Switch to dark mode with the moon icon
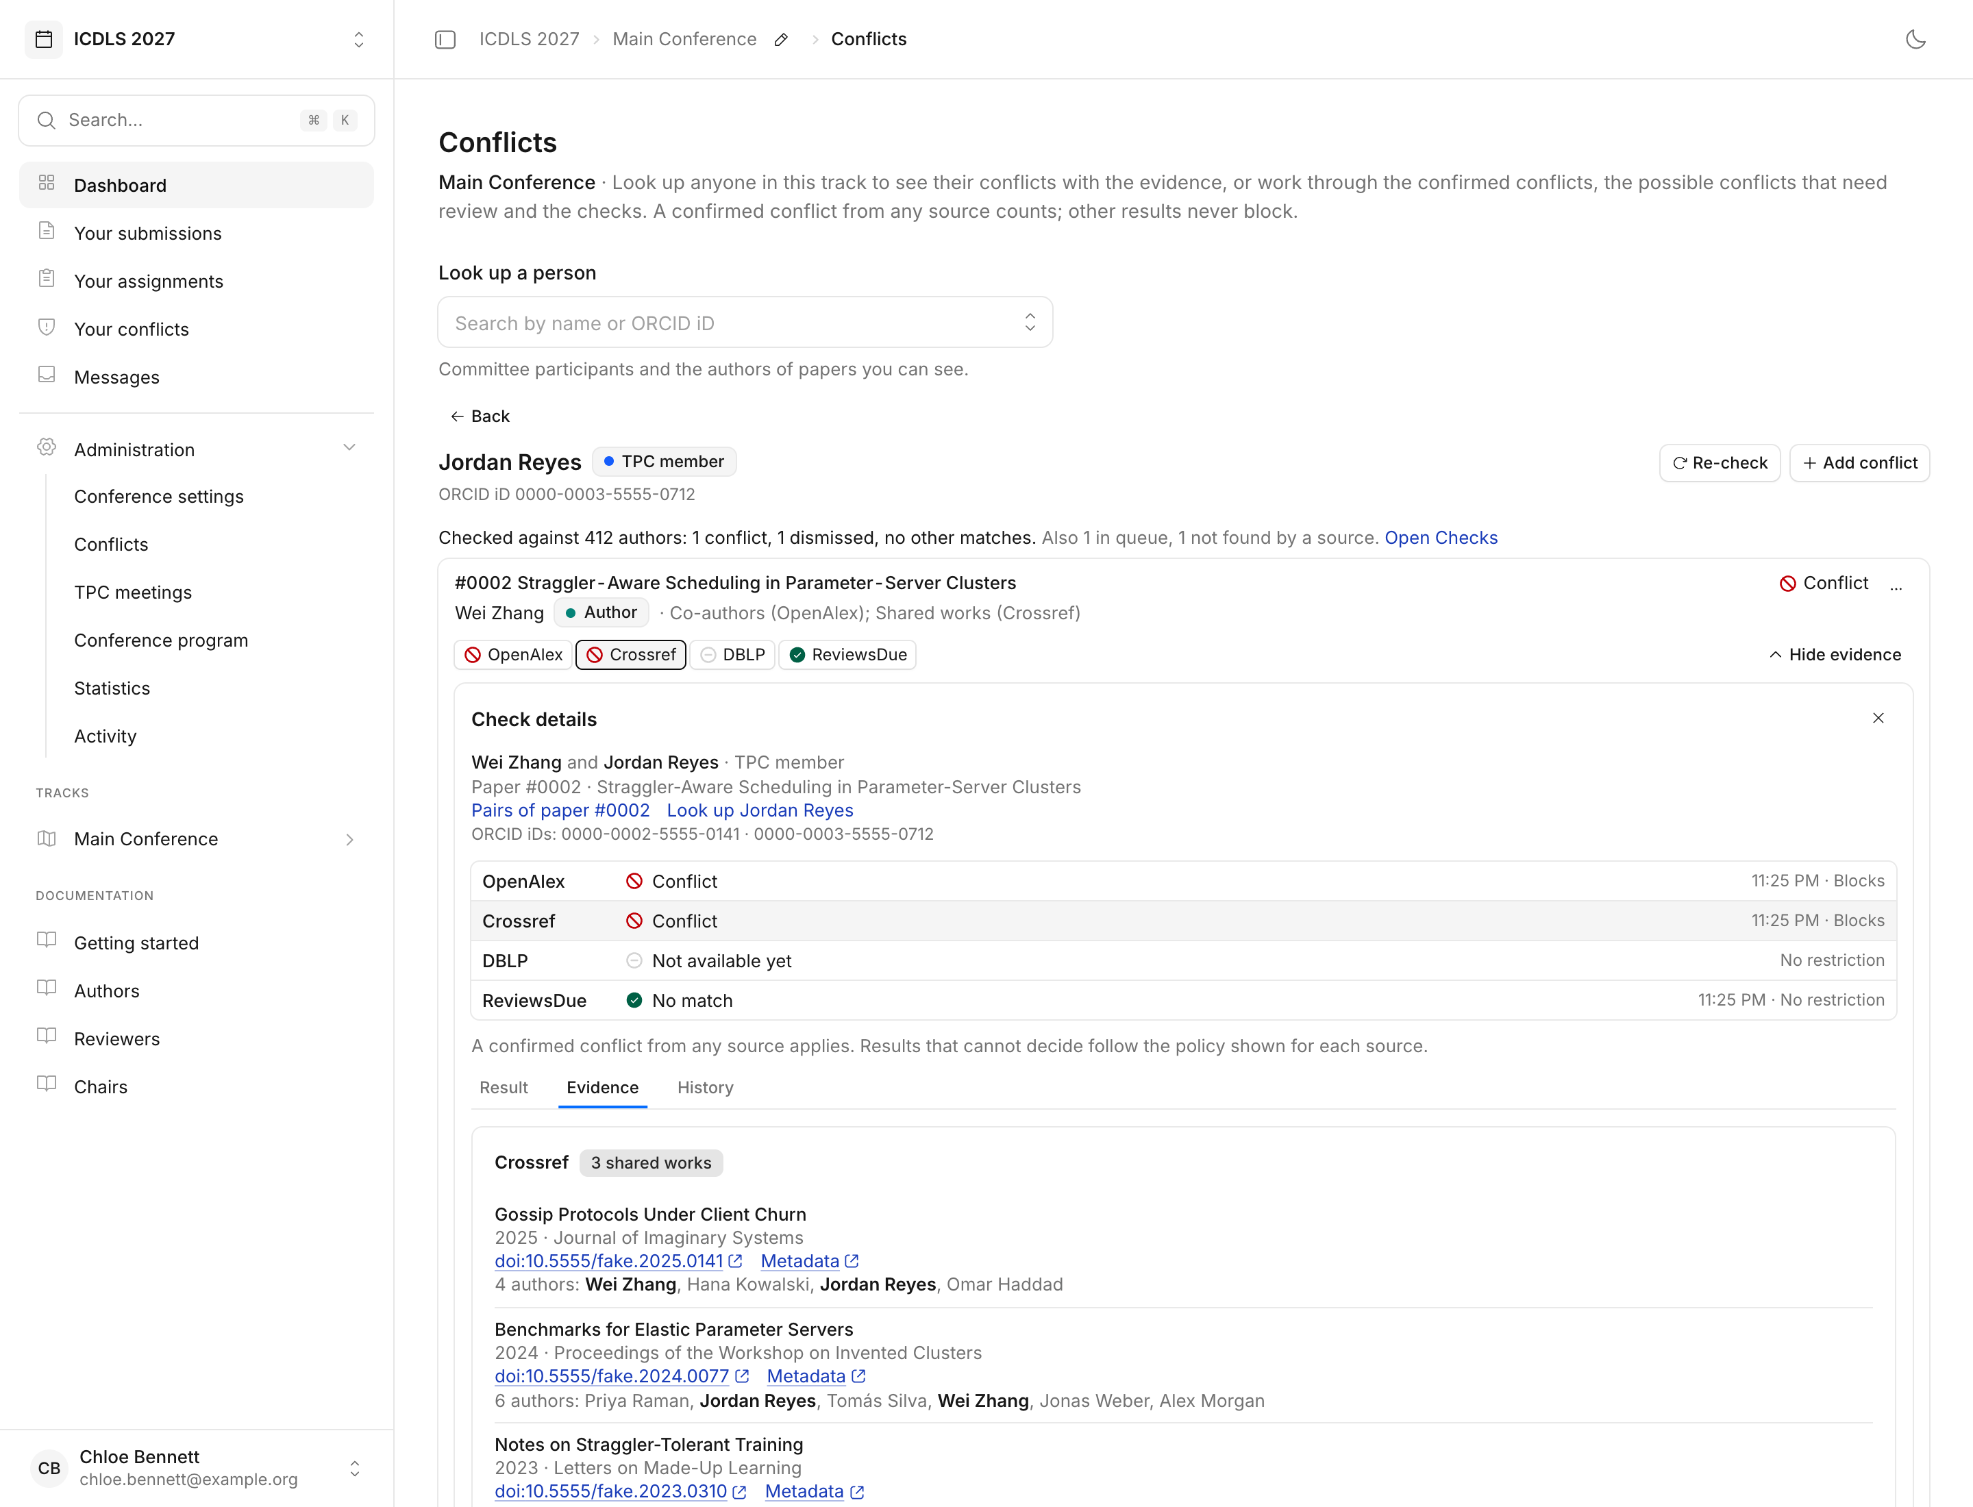 click(x=1915, y=40)
